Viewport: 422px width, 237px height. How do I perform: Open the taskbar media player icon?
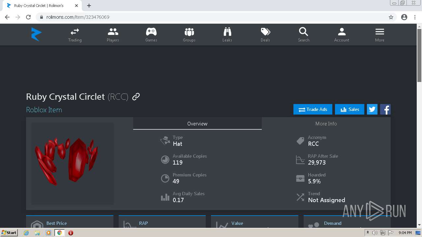pos(48,233)
